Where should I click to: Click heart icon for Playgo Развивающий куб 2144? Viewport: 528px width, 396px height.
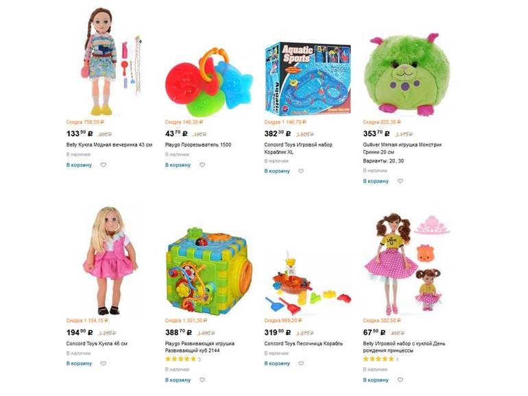click(202, 380)
